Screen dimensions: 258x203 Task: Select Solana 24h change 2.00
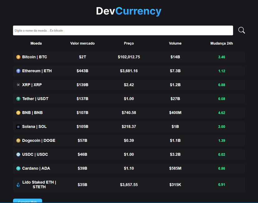222,127
